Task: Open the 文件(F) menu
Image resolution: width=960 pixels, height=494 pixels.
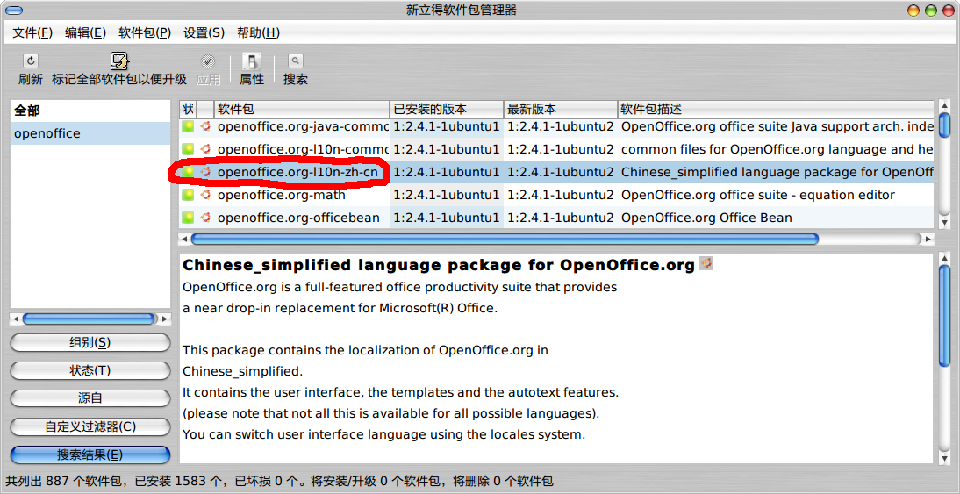Action: [x=32, y=33]
